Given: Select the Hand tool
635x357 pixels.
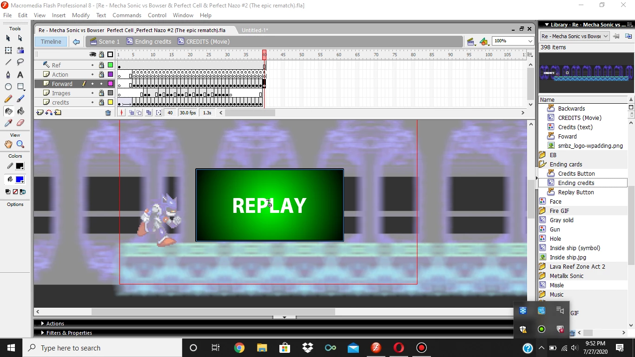Looking at the screenshot, I should (8, 144).
